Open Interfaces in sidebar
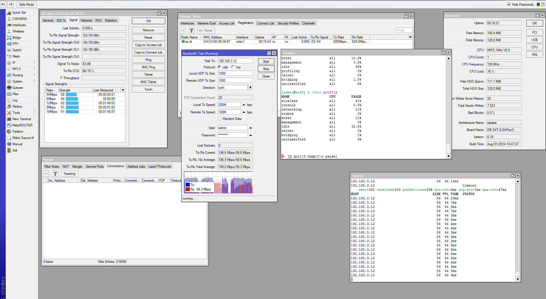Viewport: 546px width, 299px height. pyautogui.click(x=19, y=25)
